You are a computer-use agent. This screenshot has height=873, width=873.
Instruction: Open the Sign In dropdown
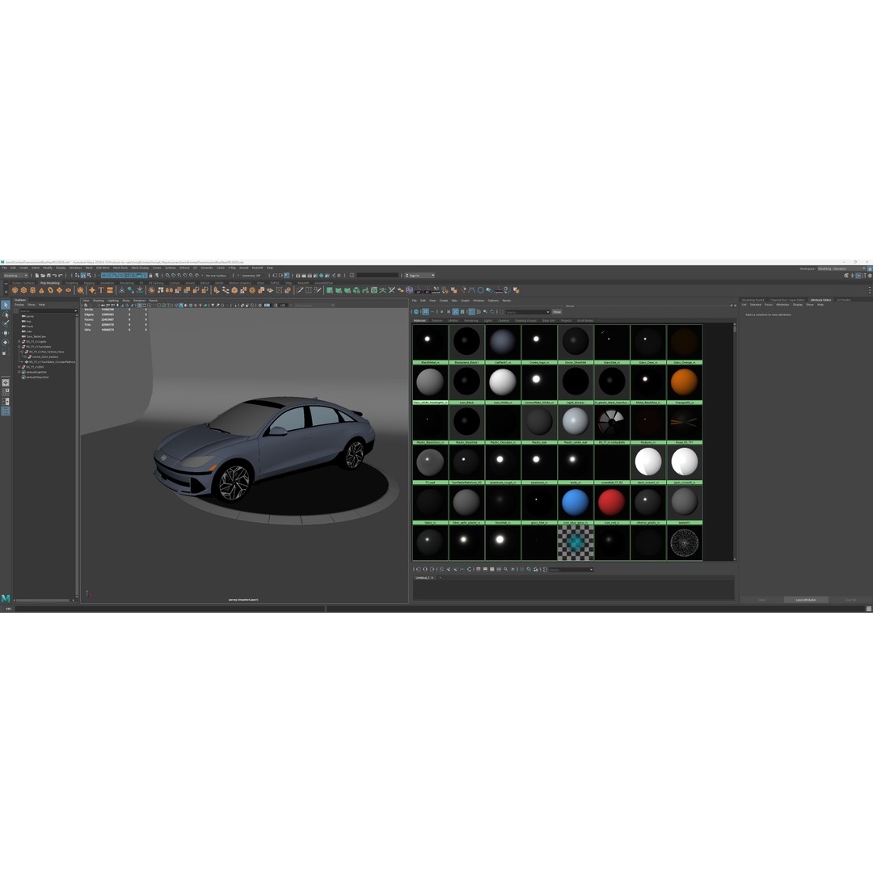(x=420, y=275)
